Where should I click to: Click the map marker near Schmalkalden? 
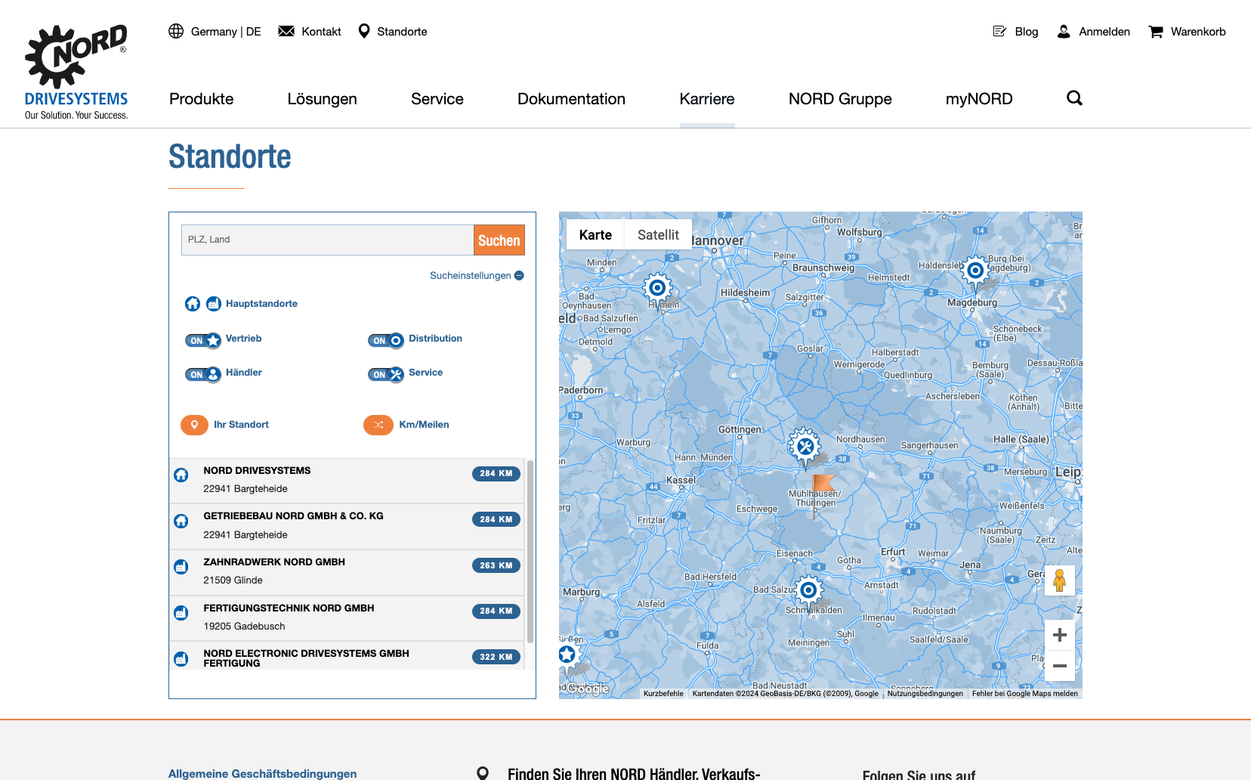point(808,591)
